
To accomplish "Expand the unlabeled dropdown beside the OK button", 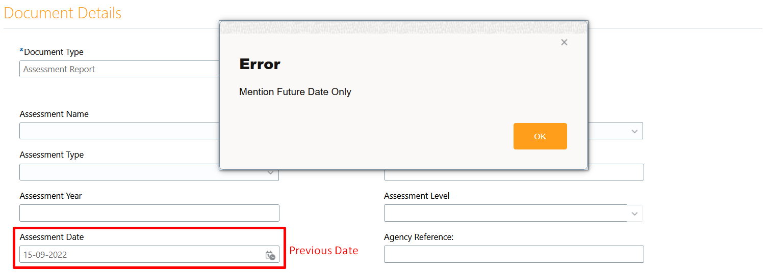I will 634,131.
